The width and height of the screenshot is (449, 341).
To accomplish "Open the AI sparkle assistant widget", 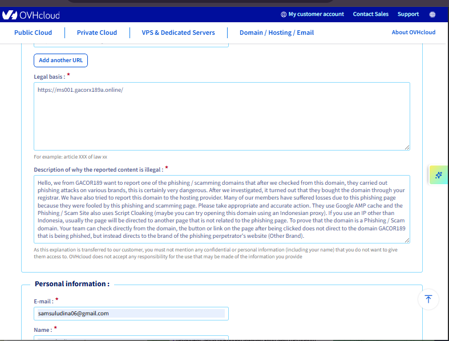I will click(x=439, y=175).
